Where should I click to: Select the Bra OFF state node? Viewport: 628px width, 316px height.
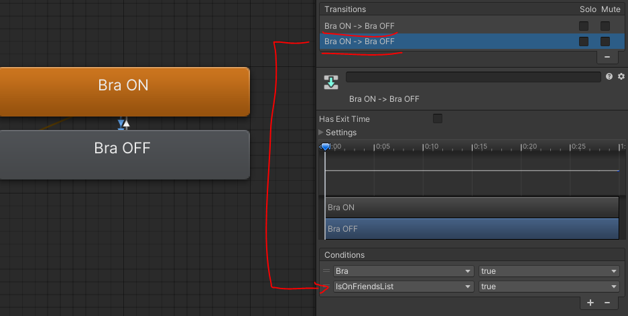125,155
